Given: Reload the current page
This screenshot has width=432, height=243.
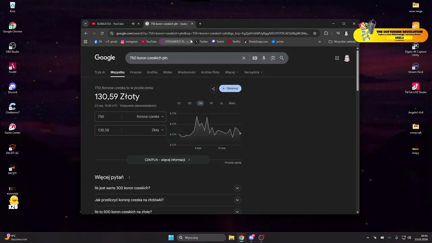Looking at the screenshot, I should click(103, 33).
